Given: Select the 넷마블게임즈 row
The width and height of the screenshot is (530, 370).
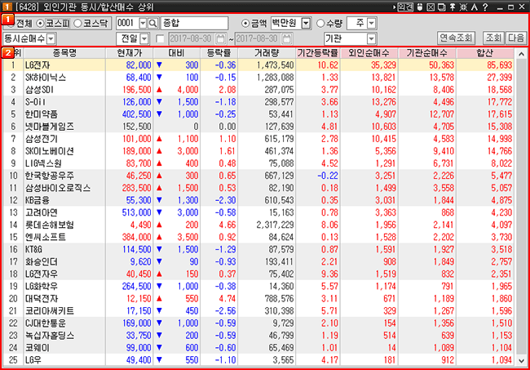Looking at the screenshot, I should tap(258, 127).
